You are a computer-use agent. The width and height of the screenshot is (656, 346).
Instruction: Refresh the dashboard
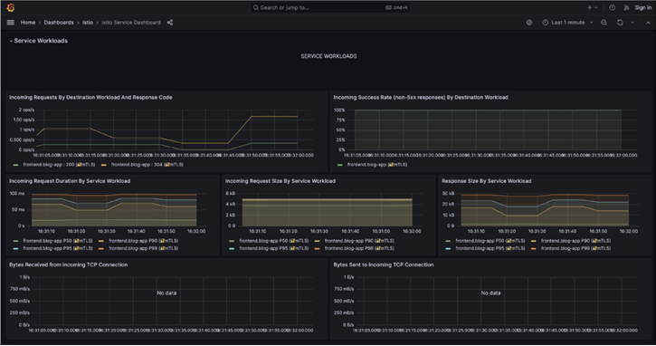pos(620,23)
